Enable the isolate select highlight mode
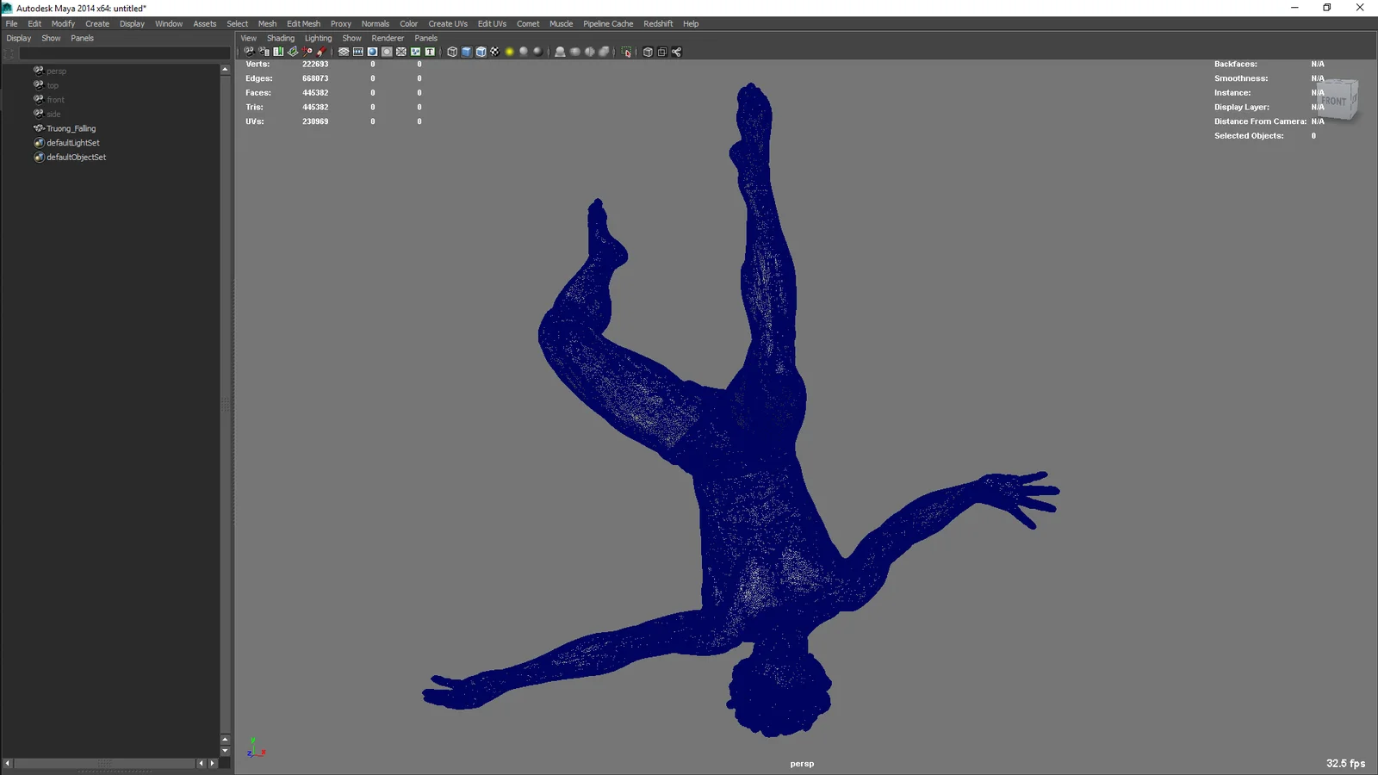Screen dimensions: 1378x775 click(626, 52)
